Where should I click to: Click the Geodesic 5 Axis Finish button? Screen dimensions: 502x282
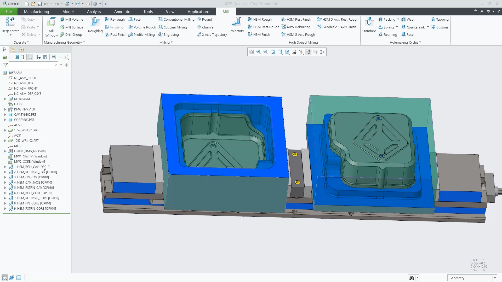click(x=336, y=27)
